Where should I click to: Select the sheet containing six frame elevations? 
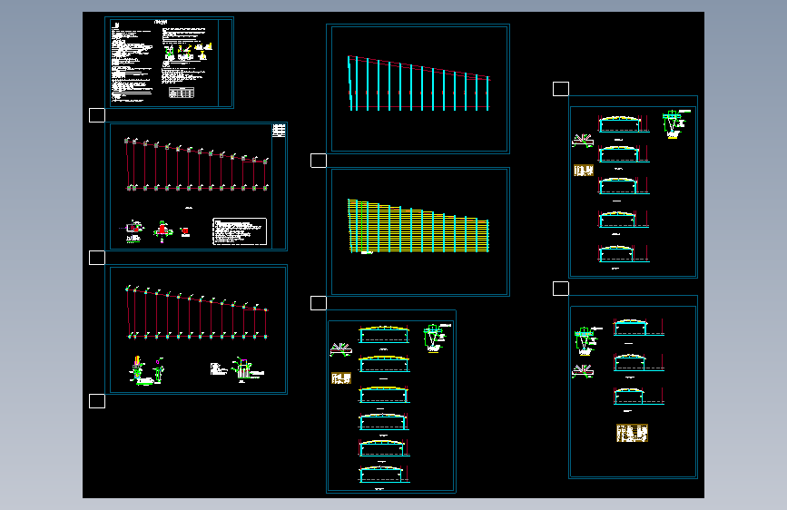(x=391, y=402)
